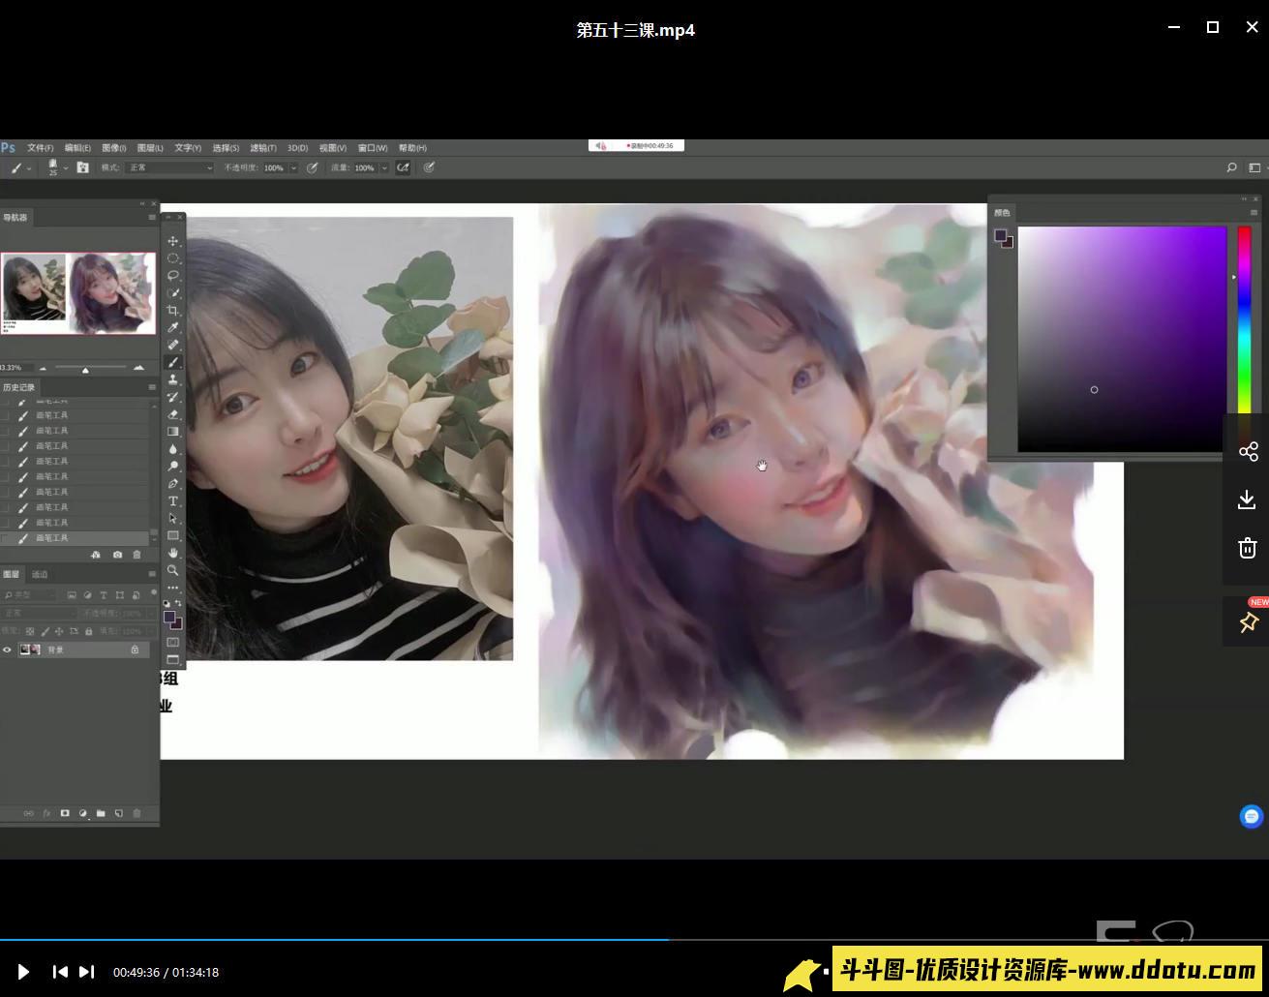Image resolution: width=1269 pixels, height=997 pixels.
Task: Click the download button on player sidebar
Action: (1247, 499)
